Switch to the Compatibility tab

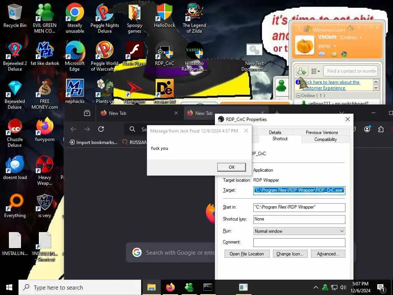click(x=325, y=139)
